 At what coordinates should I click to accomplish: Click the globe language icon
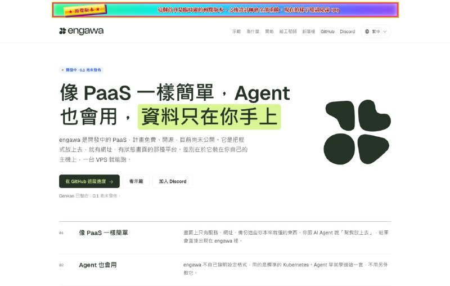click(367, 32)
